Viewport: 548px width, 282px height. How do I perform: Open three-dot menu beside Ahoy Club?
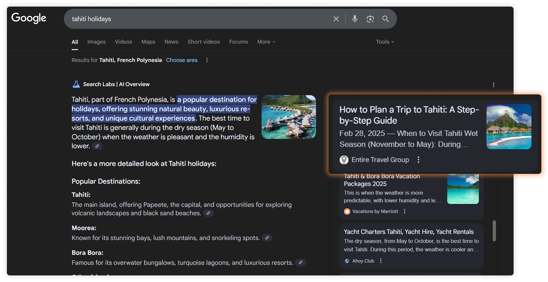tap(380, 261)
